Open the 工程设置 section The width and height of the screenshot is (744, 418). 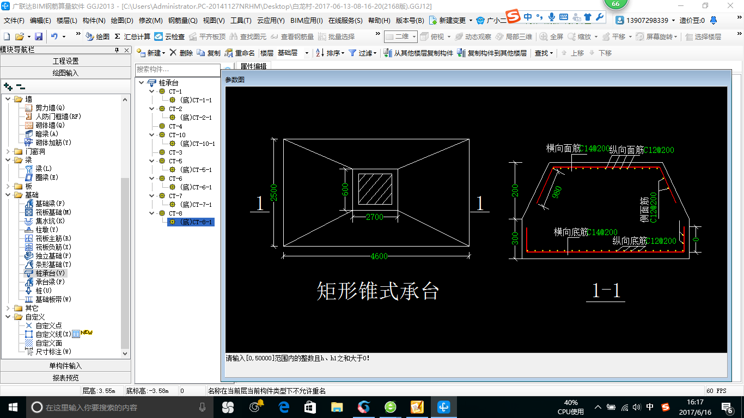[65, 61]
